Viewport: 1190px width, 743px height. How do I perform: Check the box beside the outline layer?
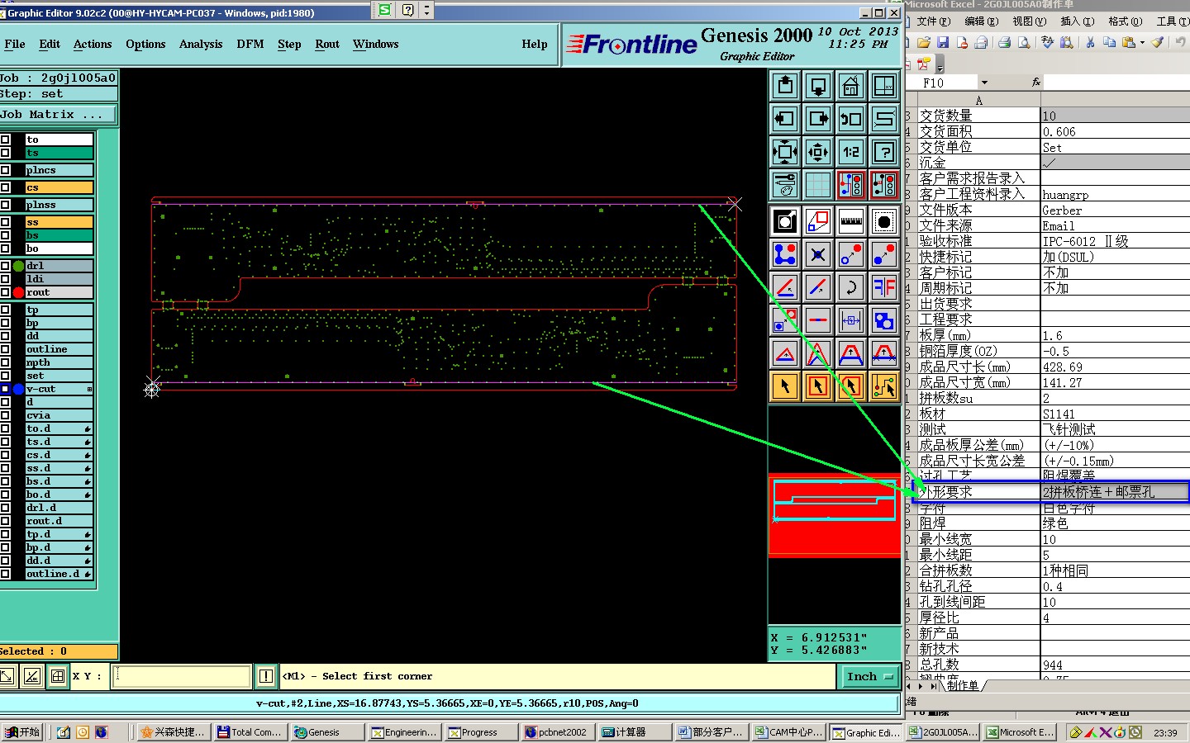(5, 349)
